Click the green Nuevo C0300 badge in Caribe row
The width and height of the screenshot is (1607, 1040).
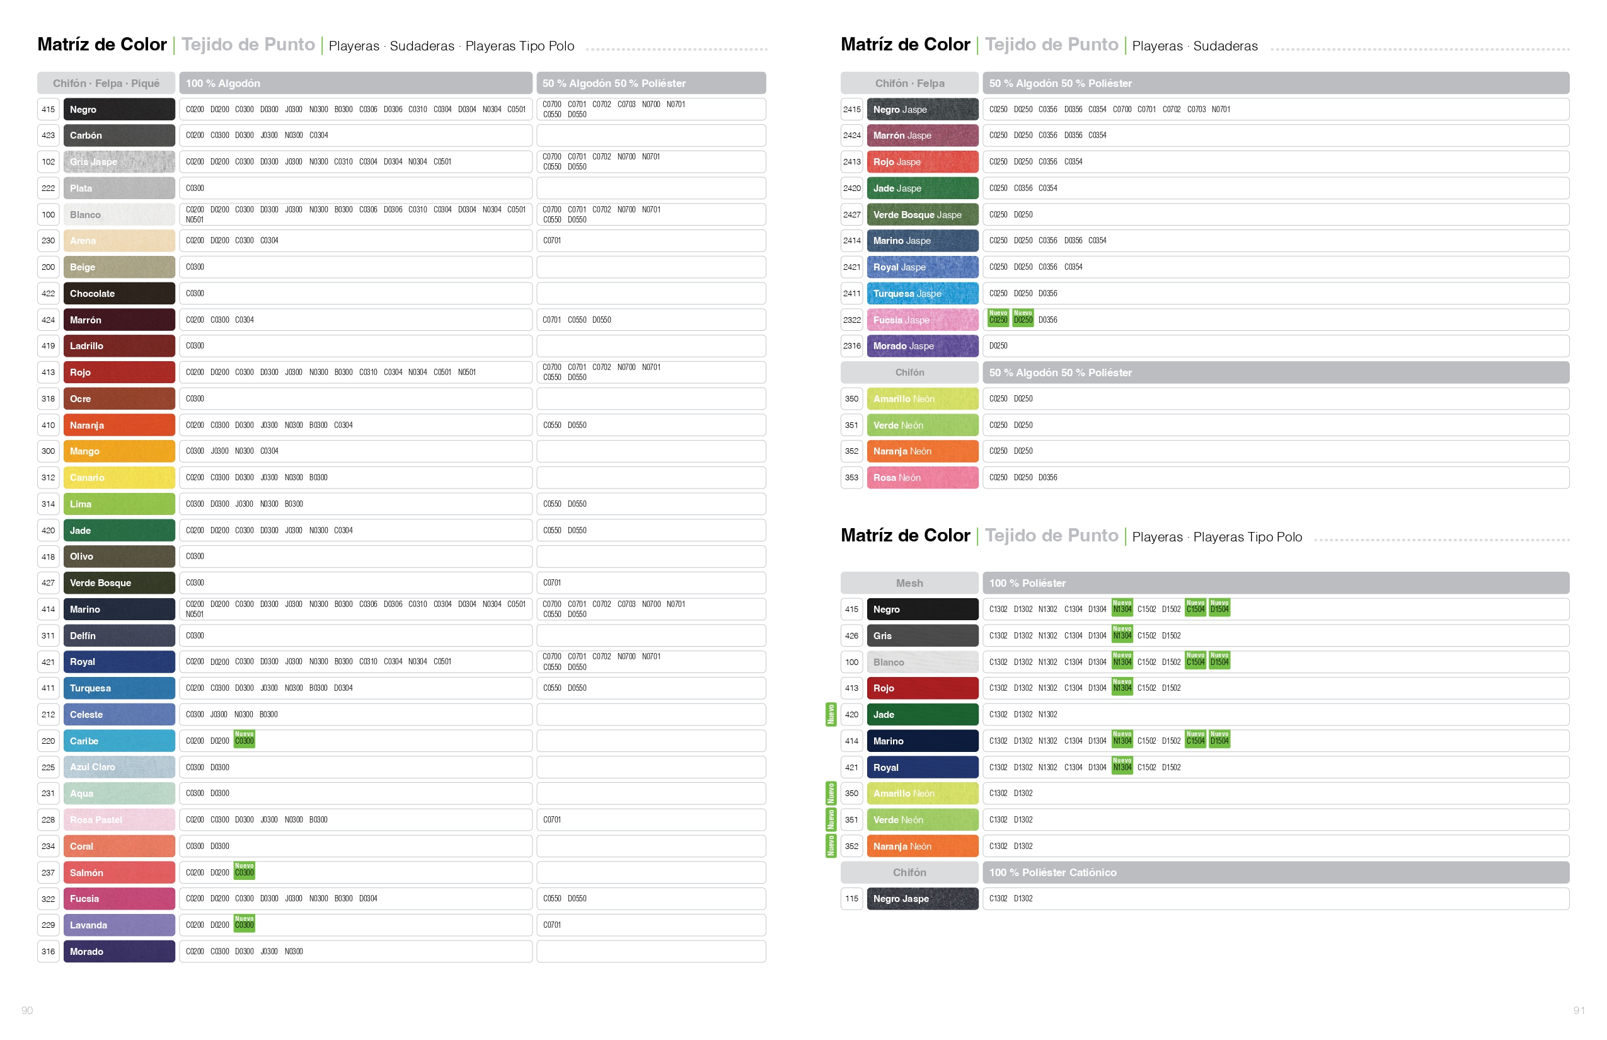click(245, 739)
